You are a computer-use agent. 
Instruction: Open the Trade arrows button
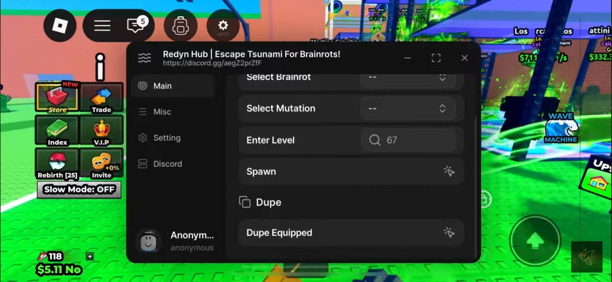(102, 97)
